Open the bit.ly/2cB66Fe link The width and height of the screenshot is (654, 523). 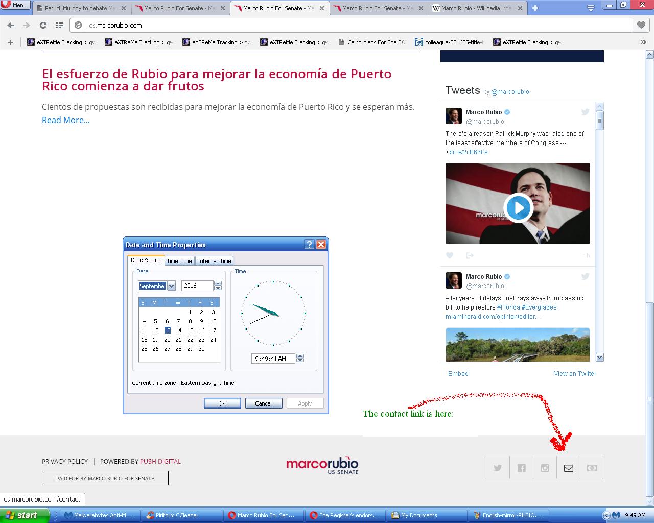click(469, 152)
